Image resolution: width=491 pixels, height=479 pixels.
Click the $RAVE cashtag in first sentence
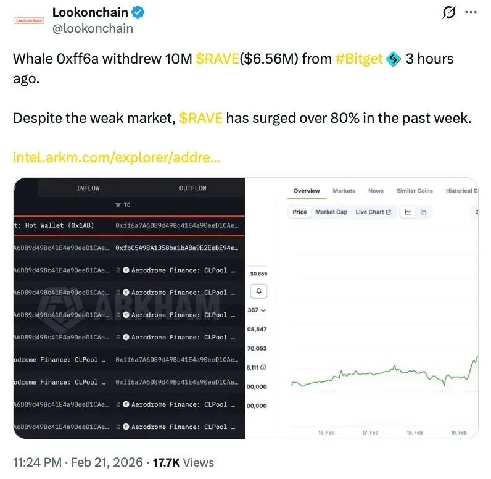217,59
